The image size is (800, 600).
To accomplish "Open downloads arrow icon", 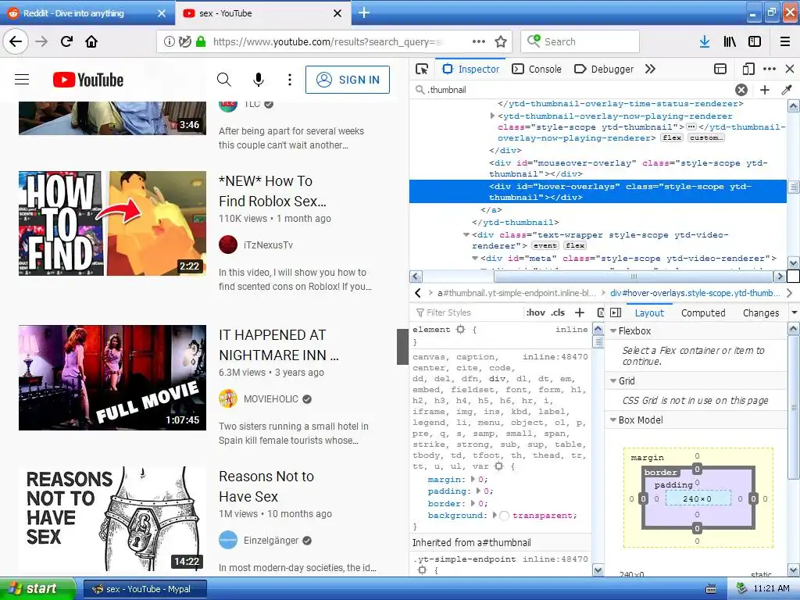I will 705,42.
